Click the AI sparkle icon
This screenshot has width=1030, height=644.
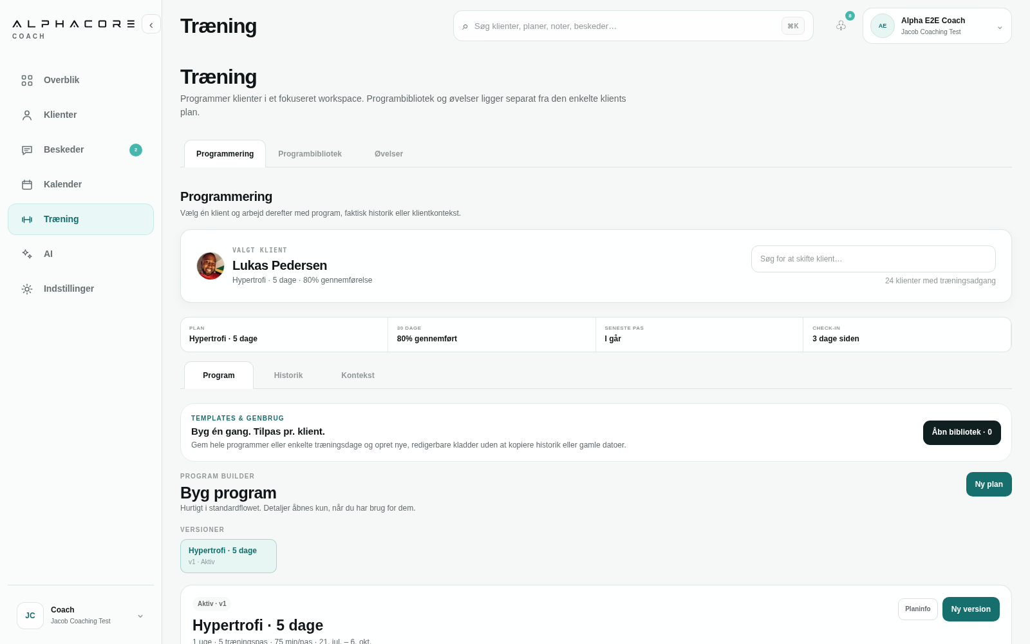(27, 254)
